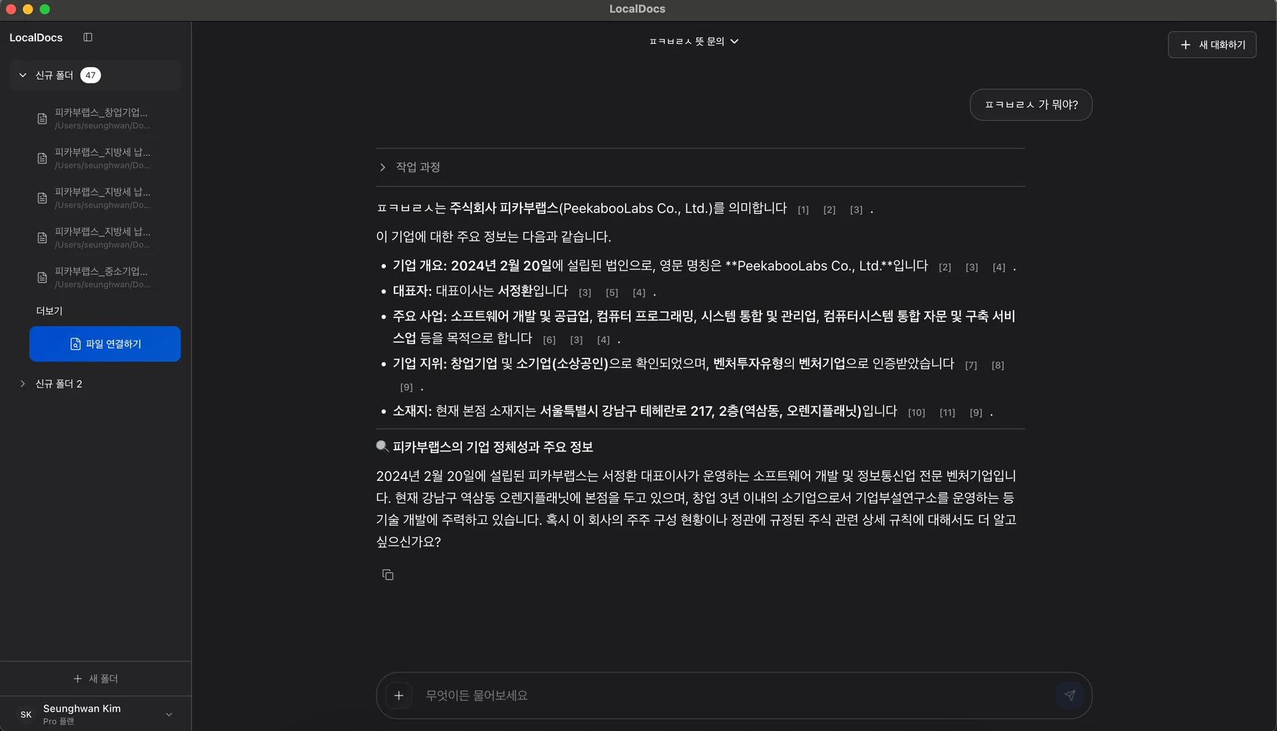The width and height of the screenshot is (1277, 731).
Task: Click 더보기 to show more files
Action: [x=49, y=310]
